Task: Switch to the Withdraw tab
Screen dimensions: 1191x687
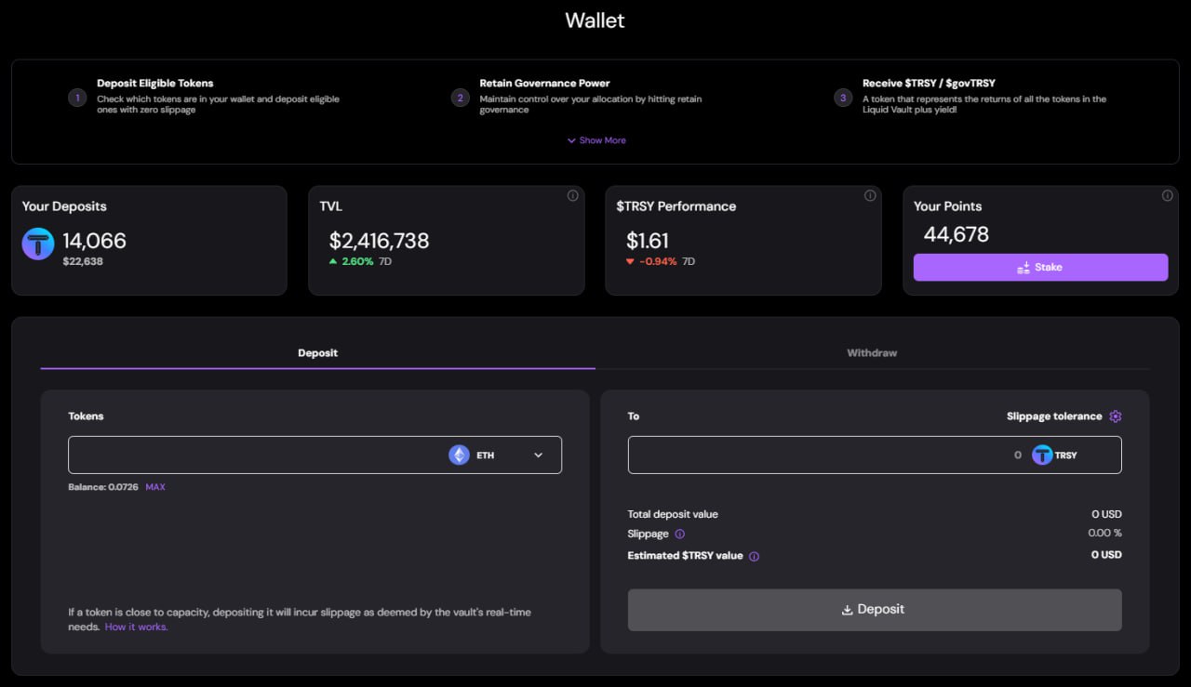Action: pos(872,353)
